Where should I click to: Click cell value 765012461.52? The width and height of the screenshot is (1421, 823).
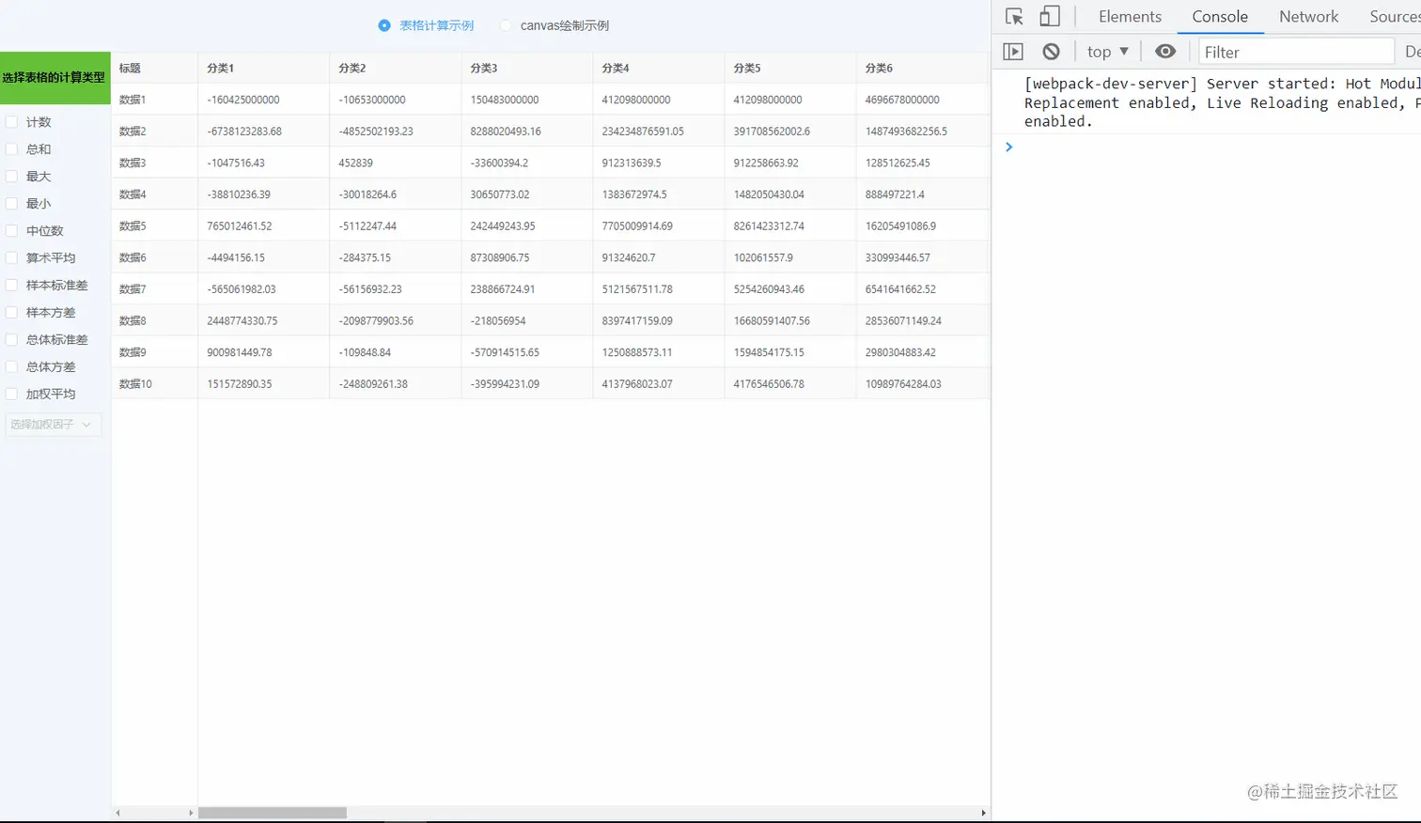point(240,226)
